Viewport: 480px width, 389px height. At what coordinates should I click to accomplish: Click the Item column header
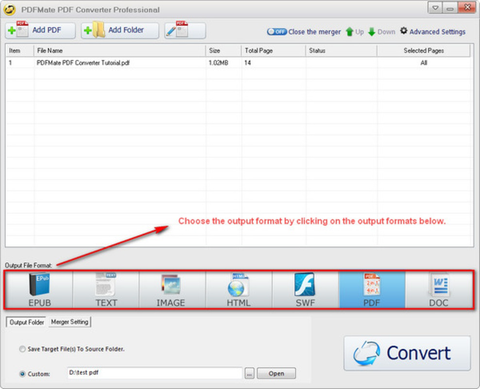pos(19,51)
